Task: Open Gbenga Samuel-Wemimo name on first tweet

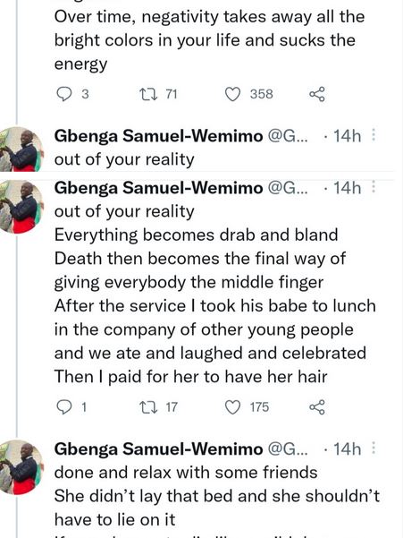Action: 158,136
